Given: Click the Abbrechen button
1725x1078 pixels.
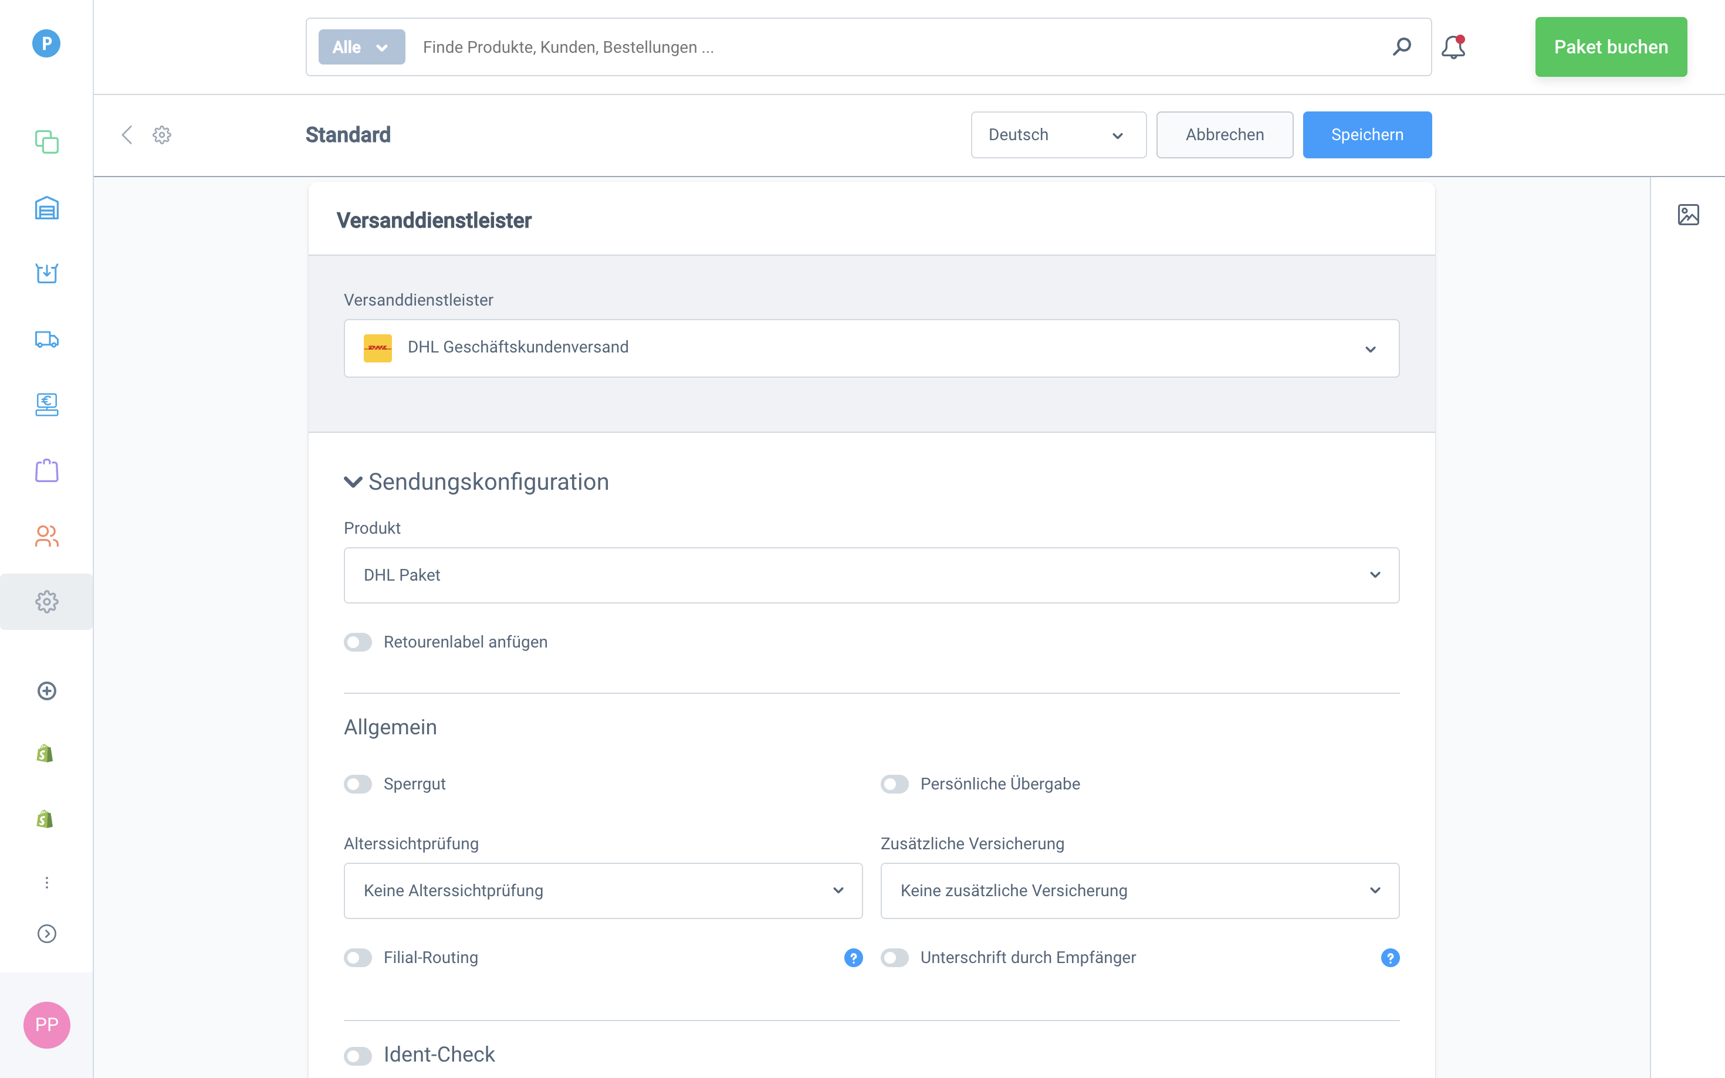Looking at the screenshot, I should pyautogui.click(x=1224, y=135).
